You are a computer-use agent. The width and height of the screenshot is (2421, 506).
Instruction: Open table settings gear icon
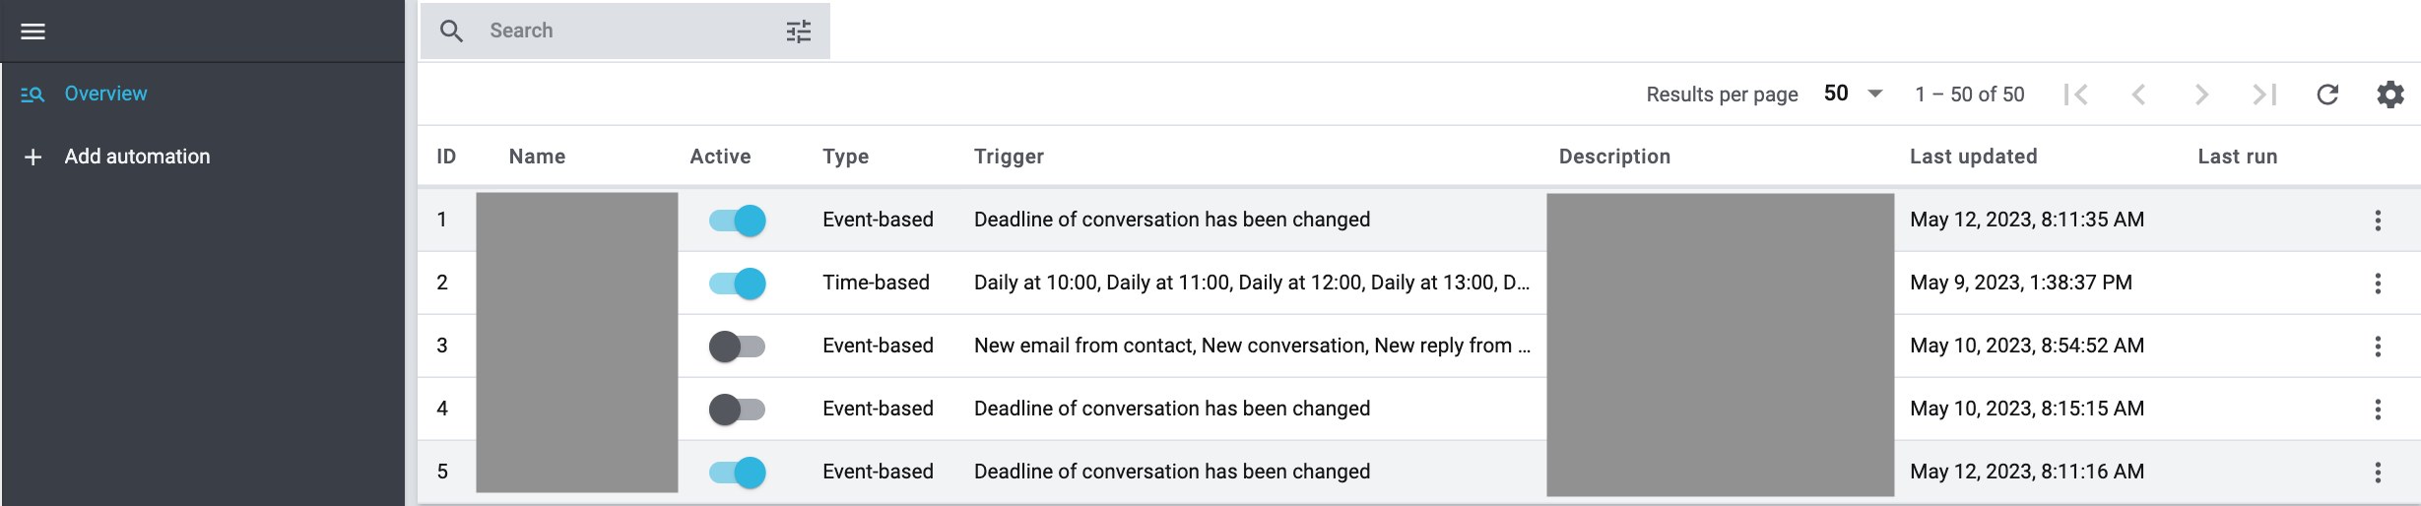pos(2390,95)
